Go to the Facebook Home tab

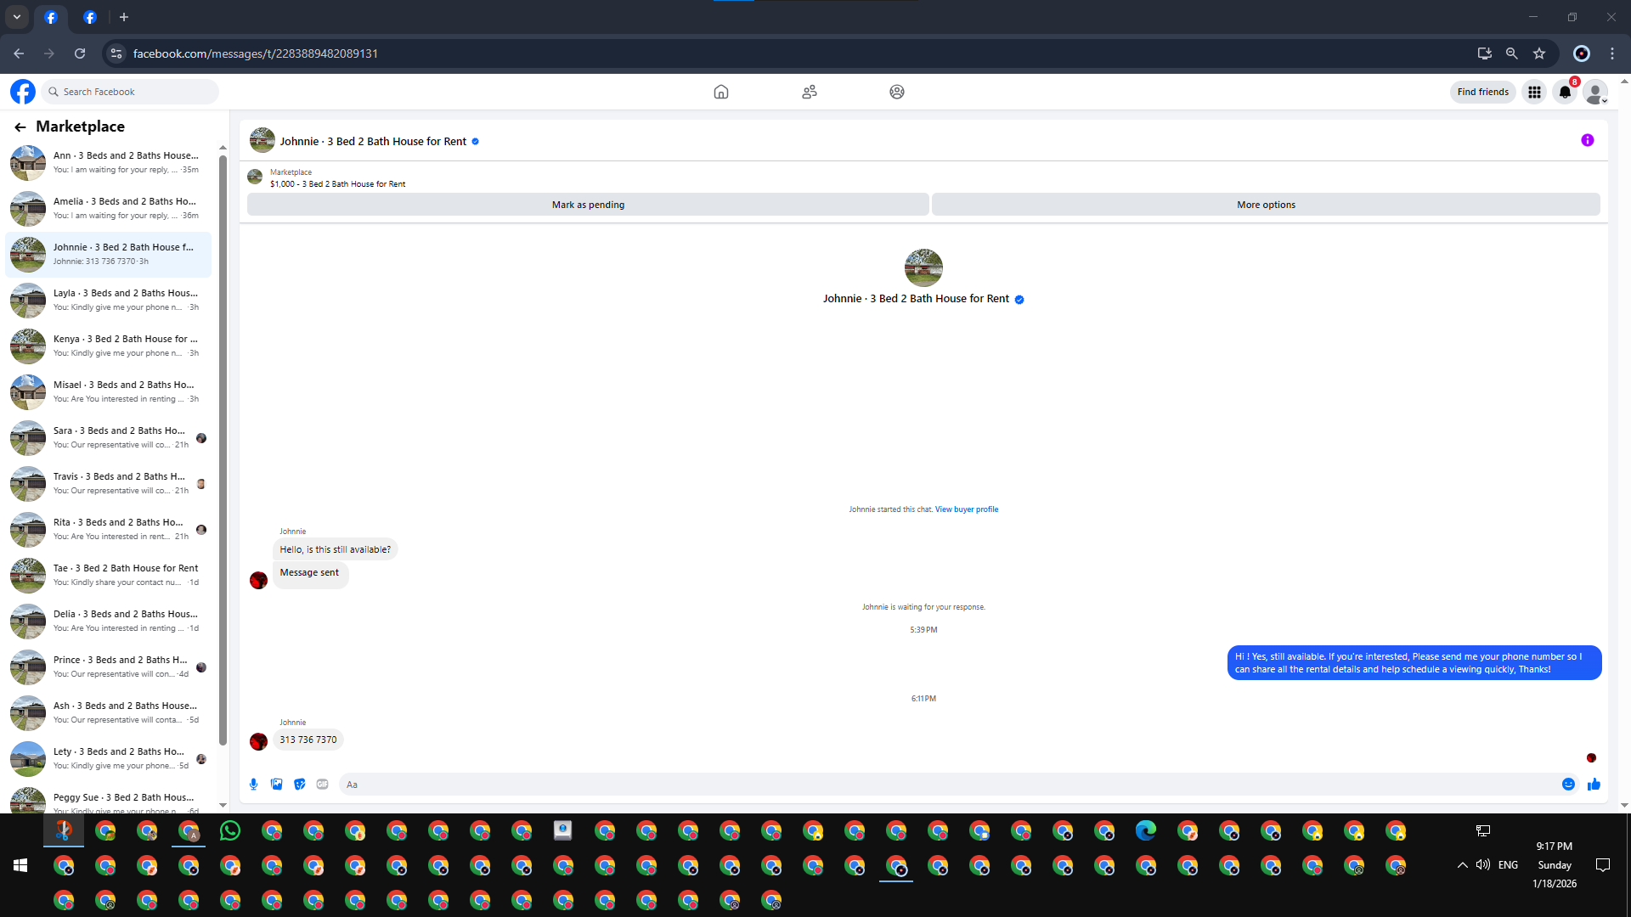720,92
